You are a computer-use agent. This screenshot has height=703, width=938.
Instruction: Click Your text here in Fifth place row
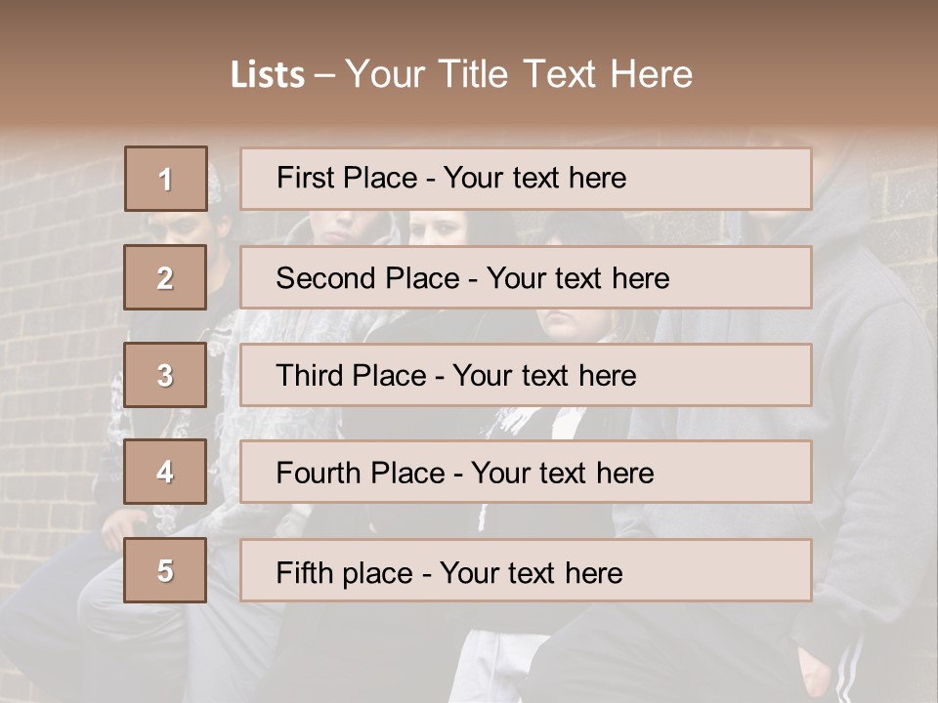pyautogui.click(x=531, y=572)
